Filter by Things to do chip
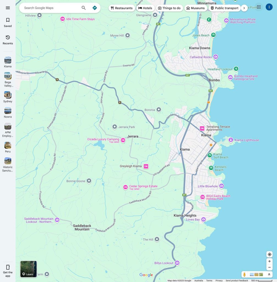Screen dimensions: 277x282 (x=169, y=8)
